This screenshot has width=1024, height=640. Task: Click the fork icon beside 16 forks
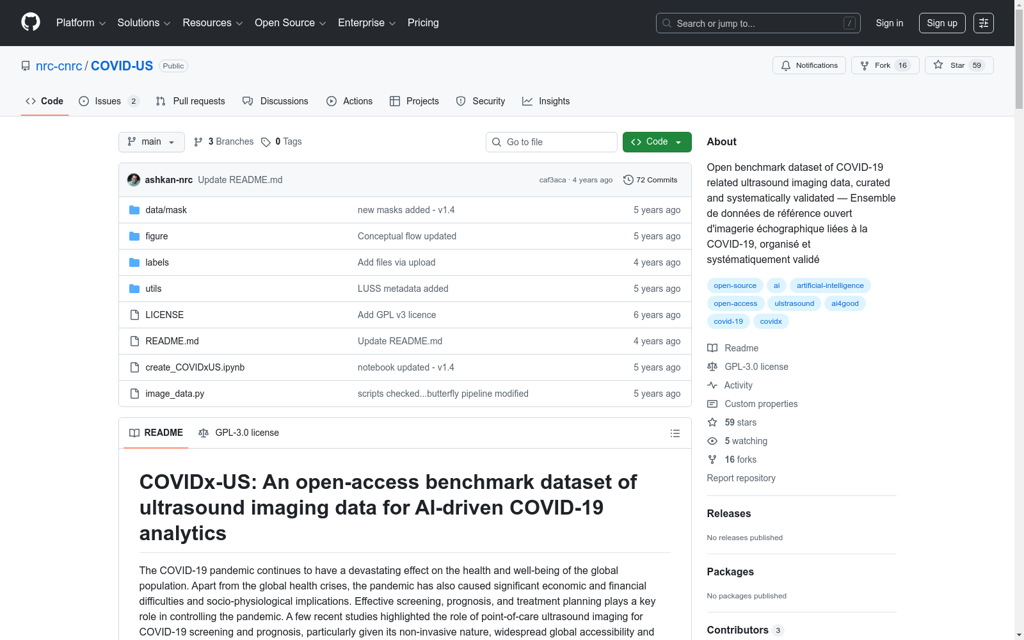pos(712,460)
